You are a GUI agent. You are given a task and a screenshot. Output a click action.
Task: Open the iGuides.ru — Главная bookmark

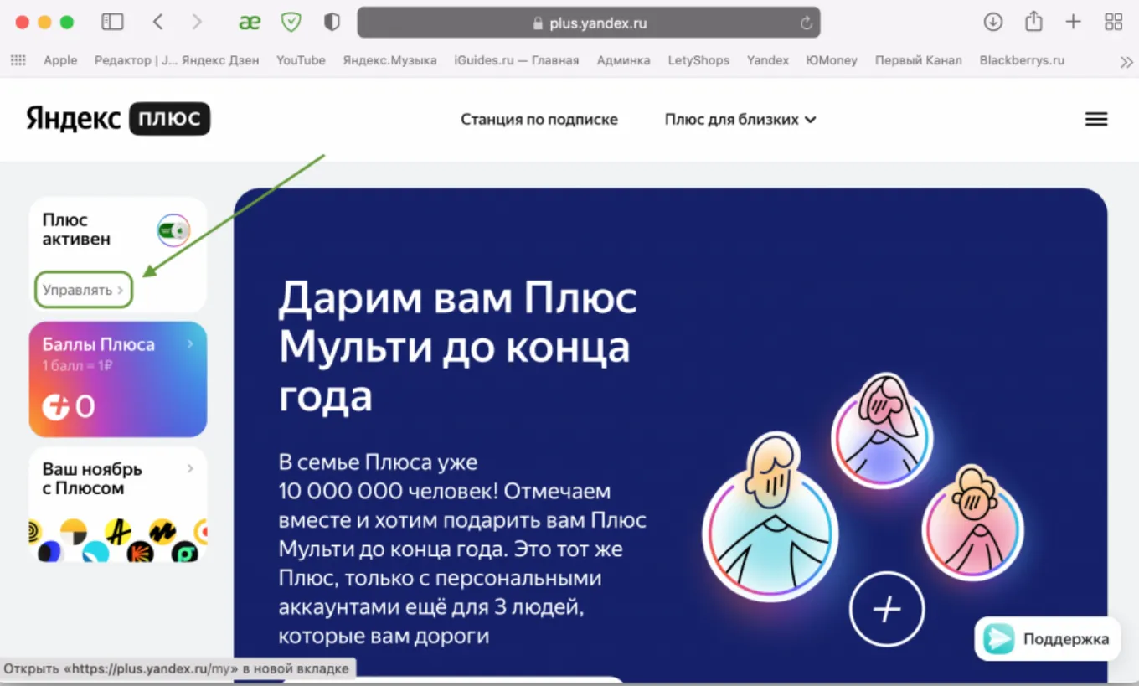tap(517, 60)
